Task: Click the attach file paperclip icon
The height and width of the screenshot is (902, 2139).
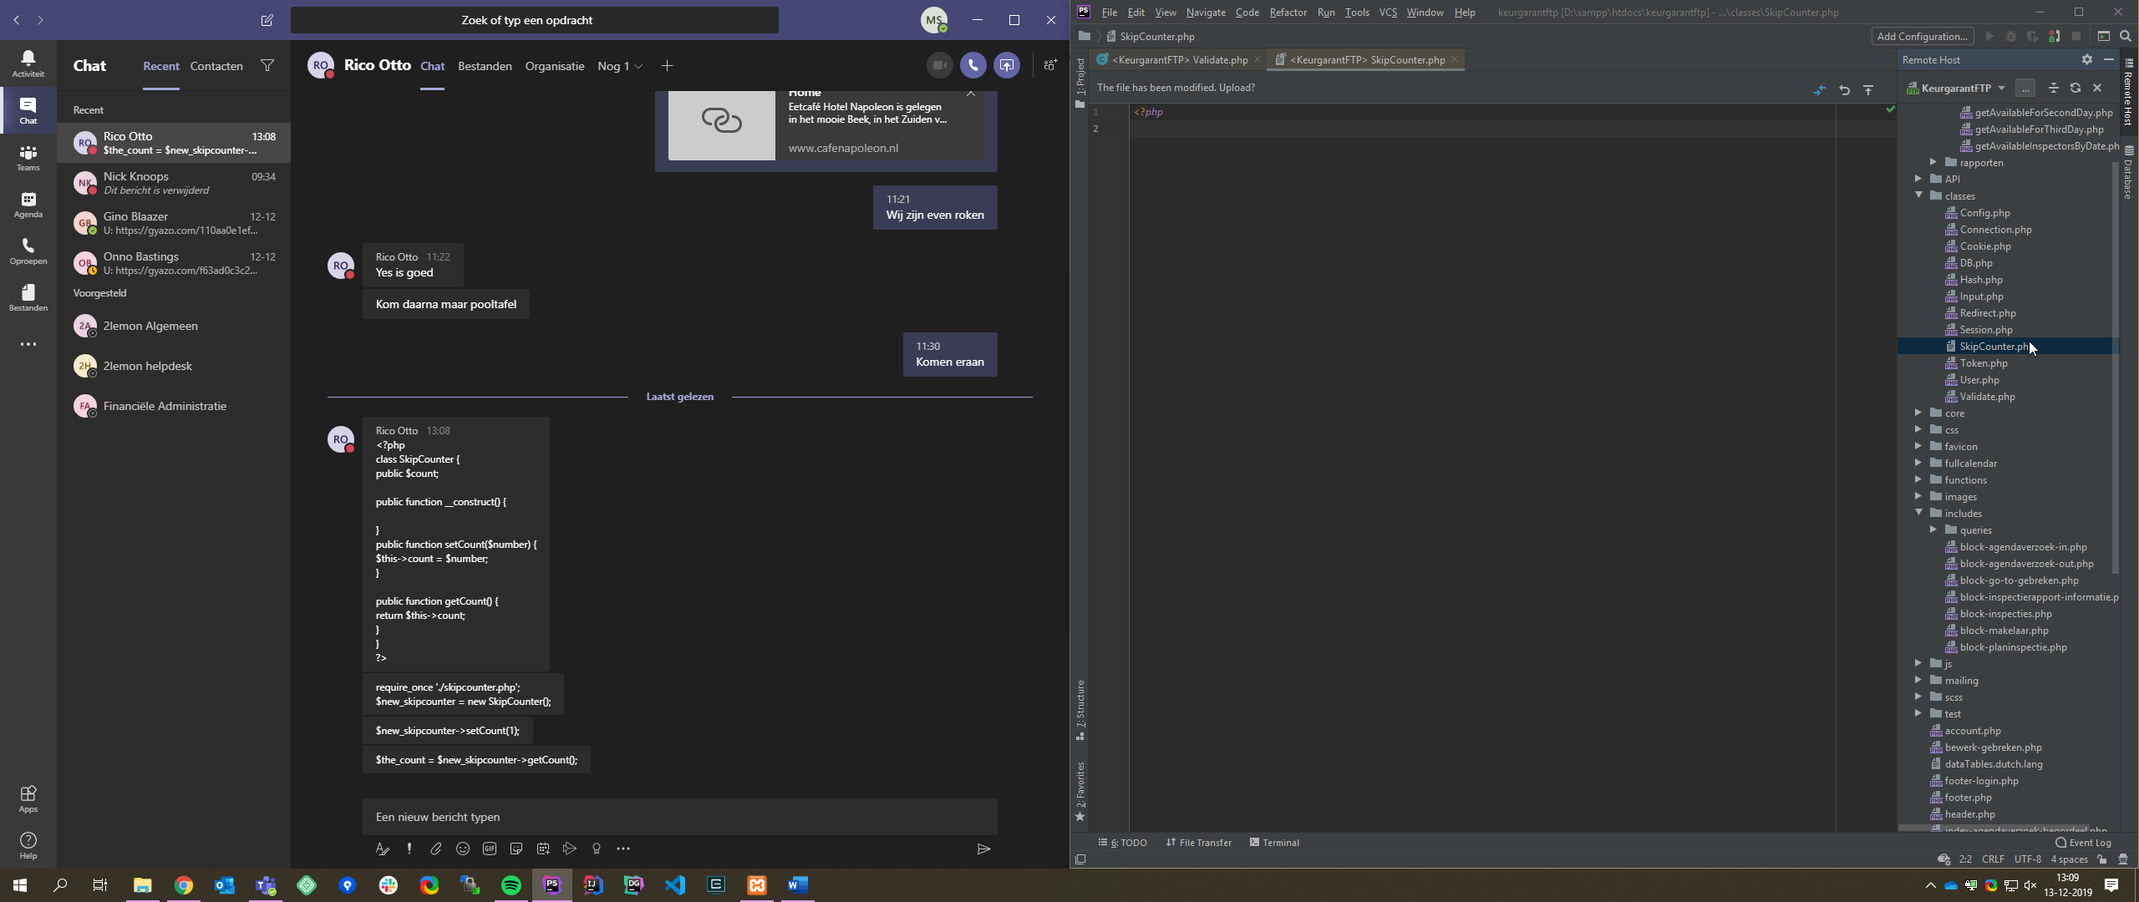Action: [435, 849]
